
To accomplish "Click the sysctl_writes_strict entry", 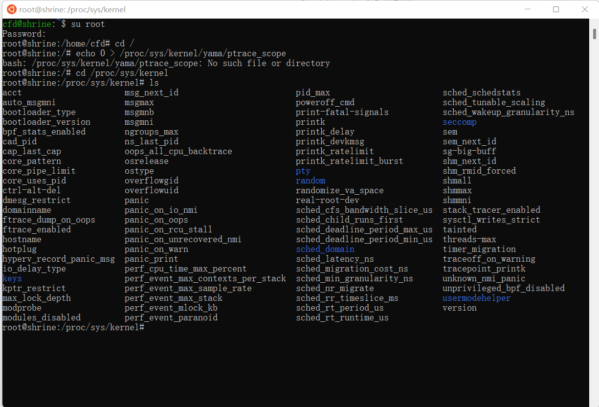I will (491, 220).
